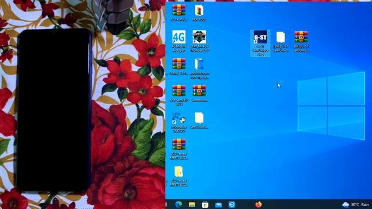Open File Explorer from the taskbar

tap(192, 204)
